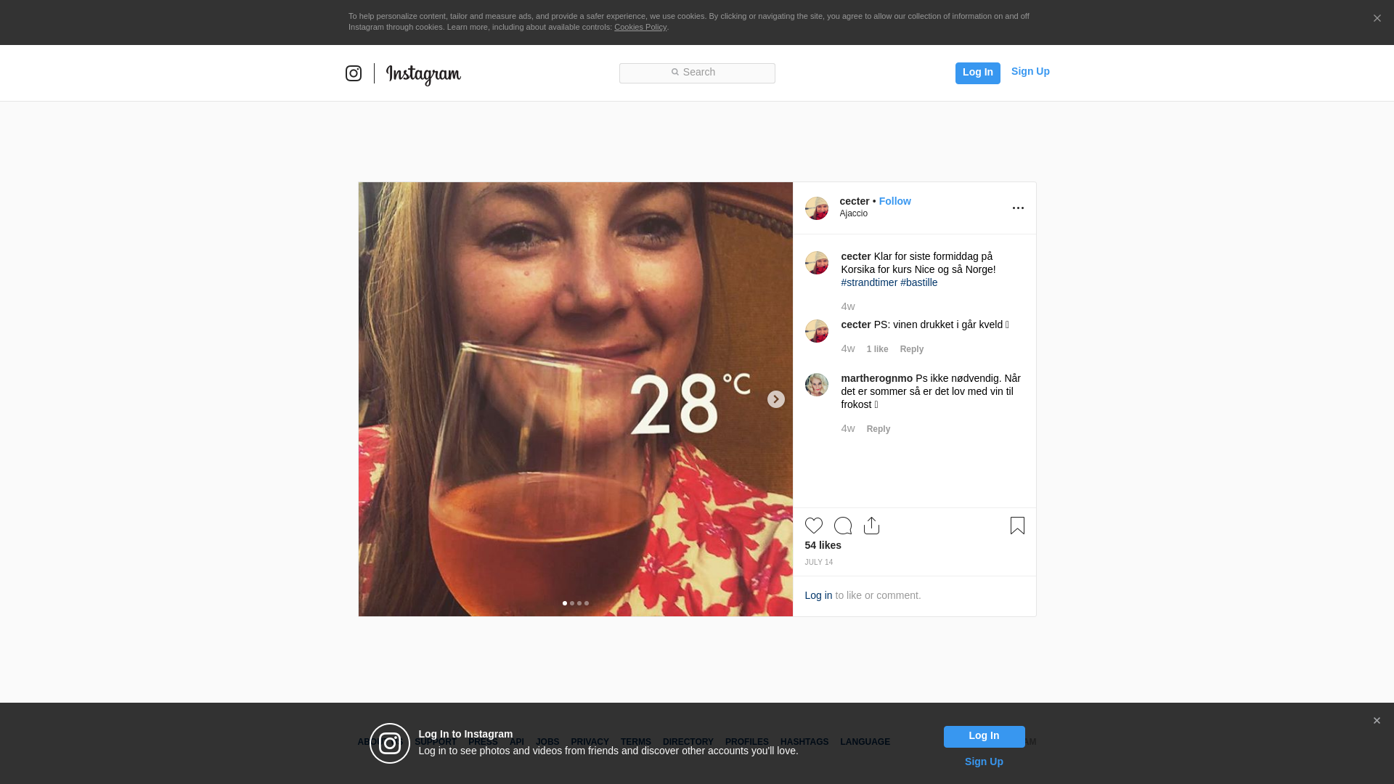Click the Instagram wordmark logo
The height and width of the screenshot is (784, 1394).
(423, 75)
